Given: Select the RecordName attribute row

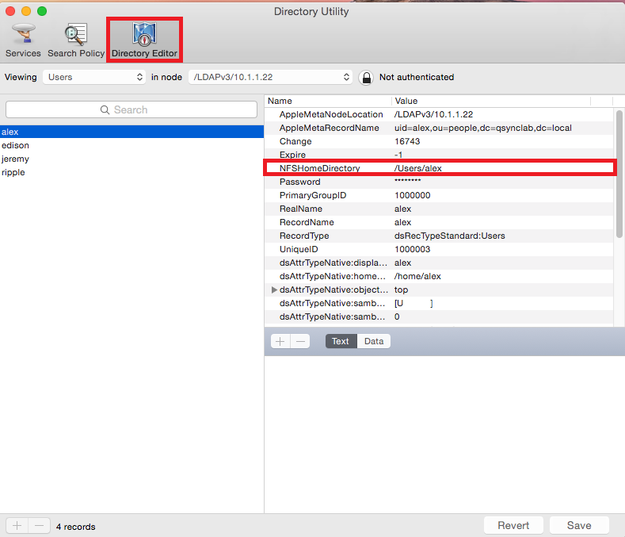Looking at the screenshot, I should pos(439,222).
